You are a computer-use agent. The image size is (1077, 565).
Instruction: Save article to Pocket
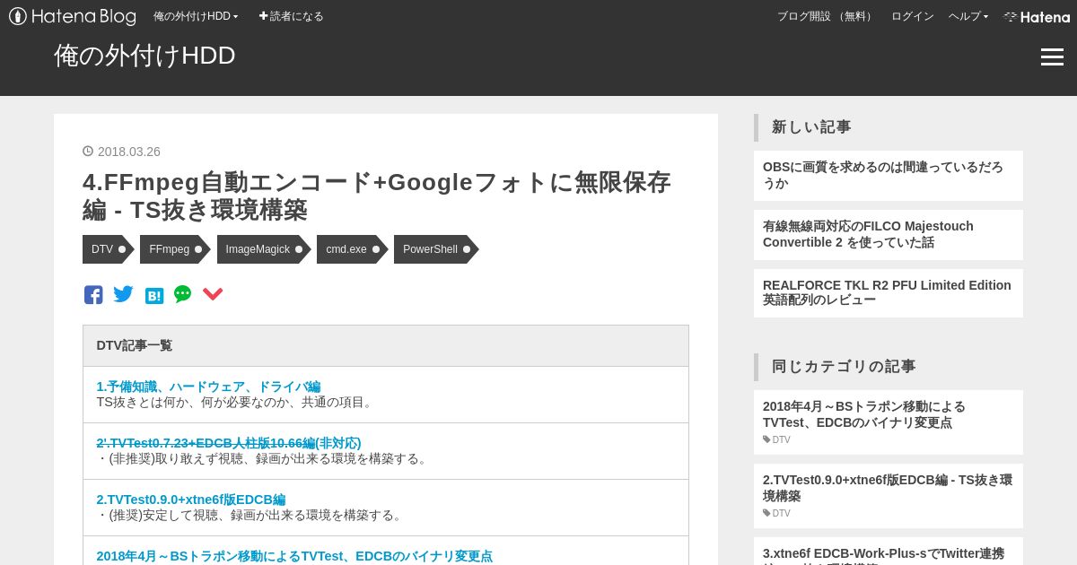(213, 295)
